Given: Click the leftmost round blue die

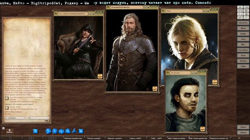Looking at the screenshot, I should coord(48,131).
